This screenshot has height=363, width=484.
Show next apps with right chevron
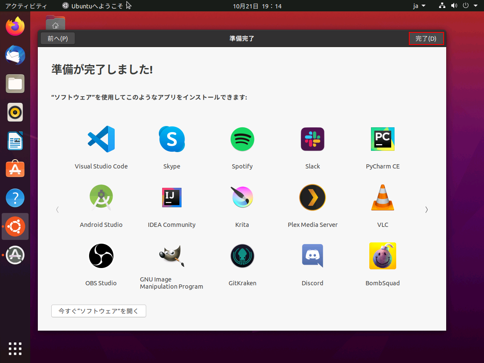coord(426,210)
